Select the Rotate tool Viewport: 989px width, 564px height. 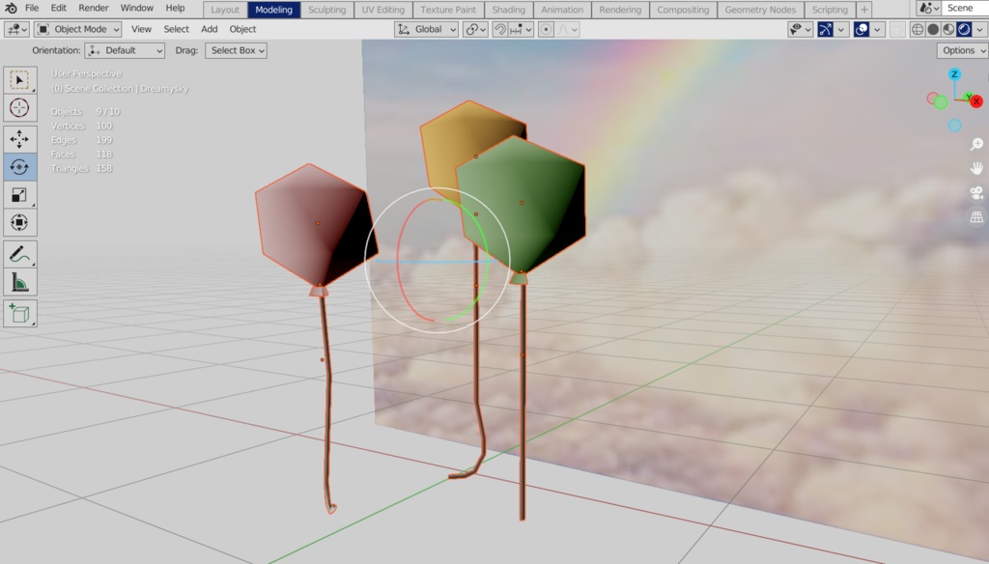[19, 167]
